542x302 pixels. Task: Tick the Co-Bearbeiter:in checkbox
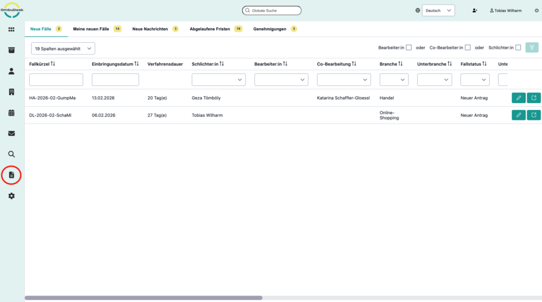[x=467, y=48]
